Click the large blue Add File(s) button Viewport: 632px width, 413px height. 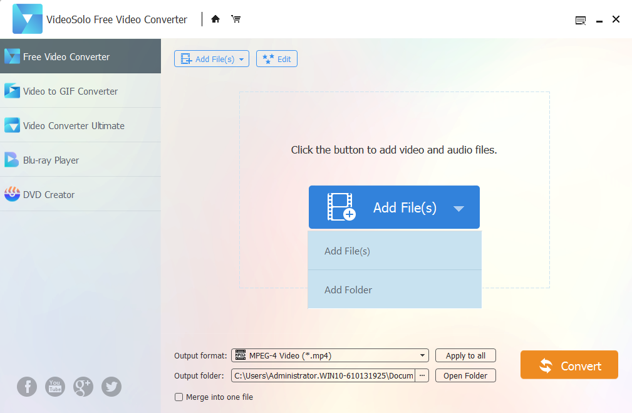(x=394, y=207)
